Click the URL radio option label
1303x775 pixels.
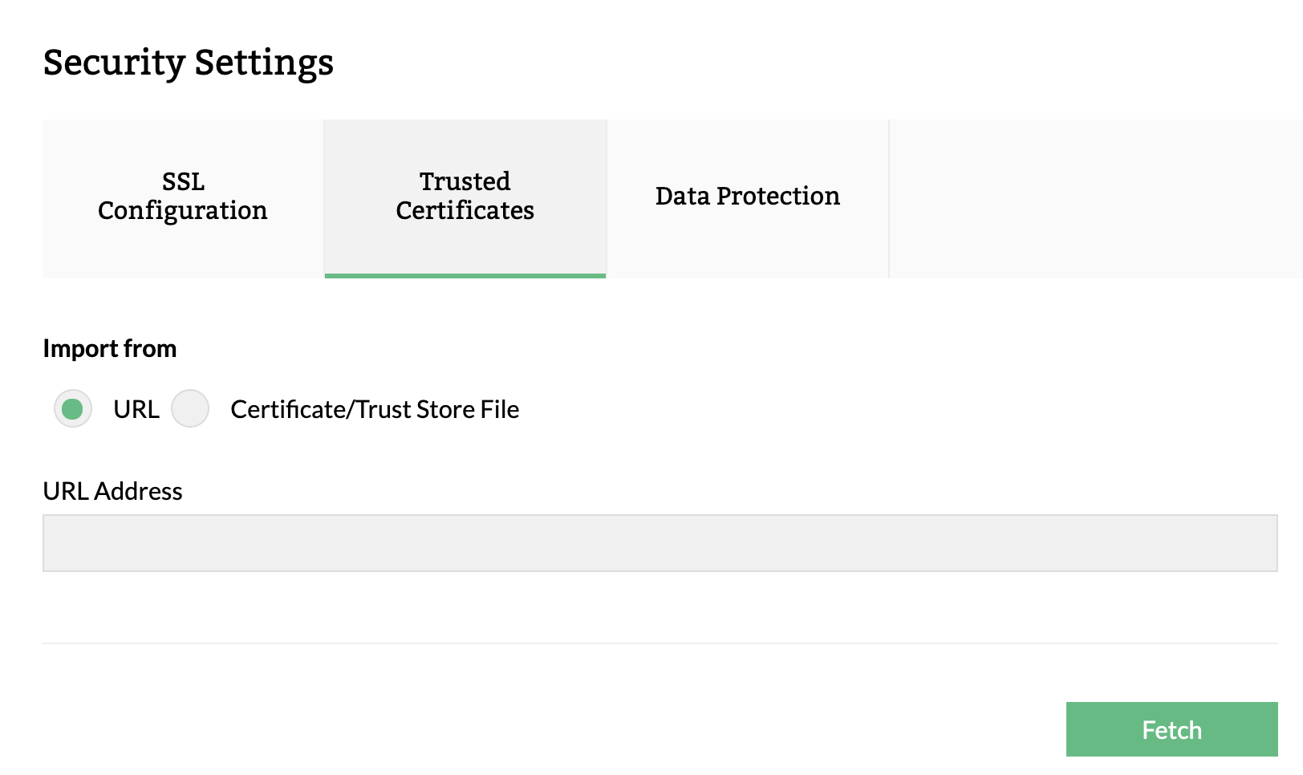point(137,408)
